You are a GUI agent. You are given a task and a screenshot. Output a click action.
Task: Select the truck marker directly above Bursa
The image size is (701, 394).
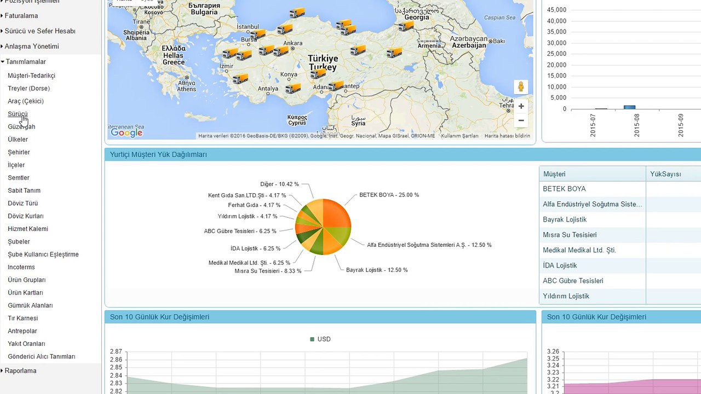pyautogui.click(x=258, y=34)
